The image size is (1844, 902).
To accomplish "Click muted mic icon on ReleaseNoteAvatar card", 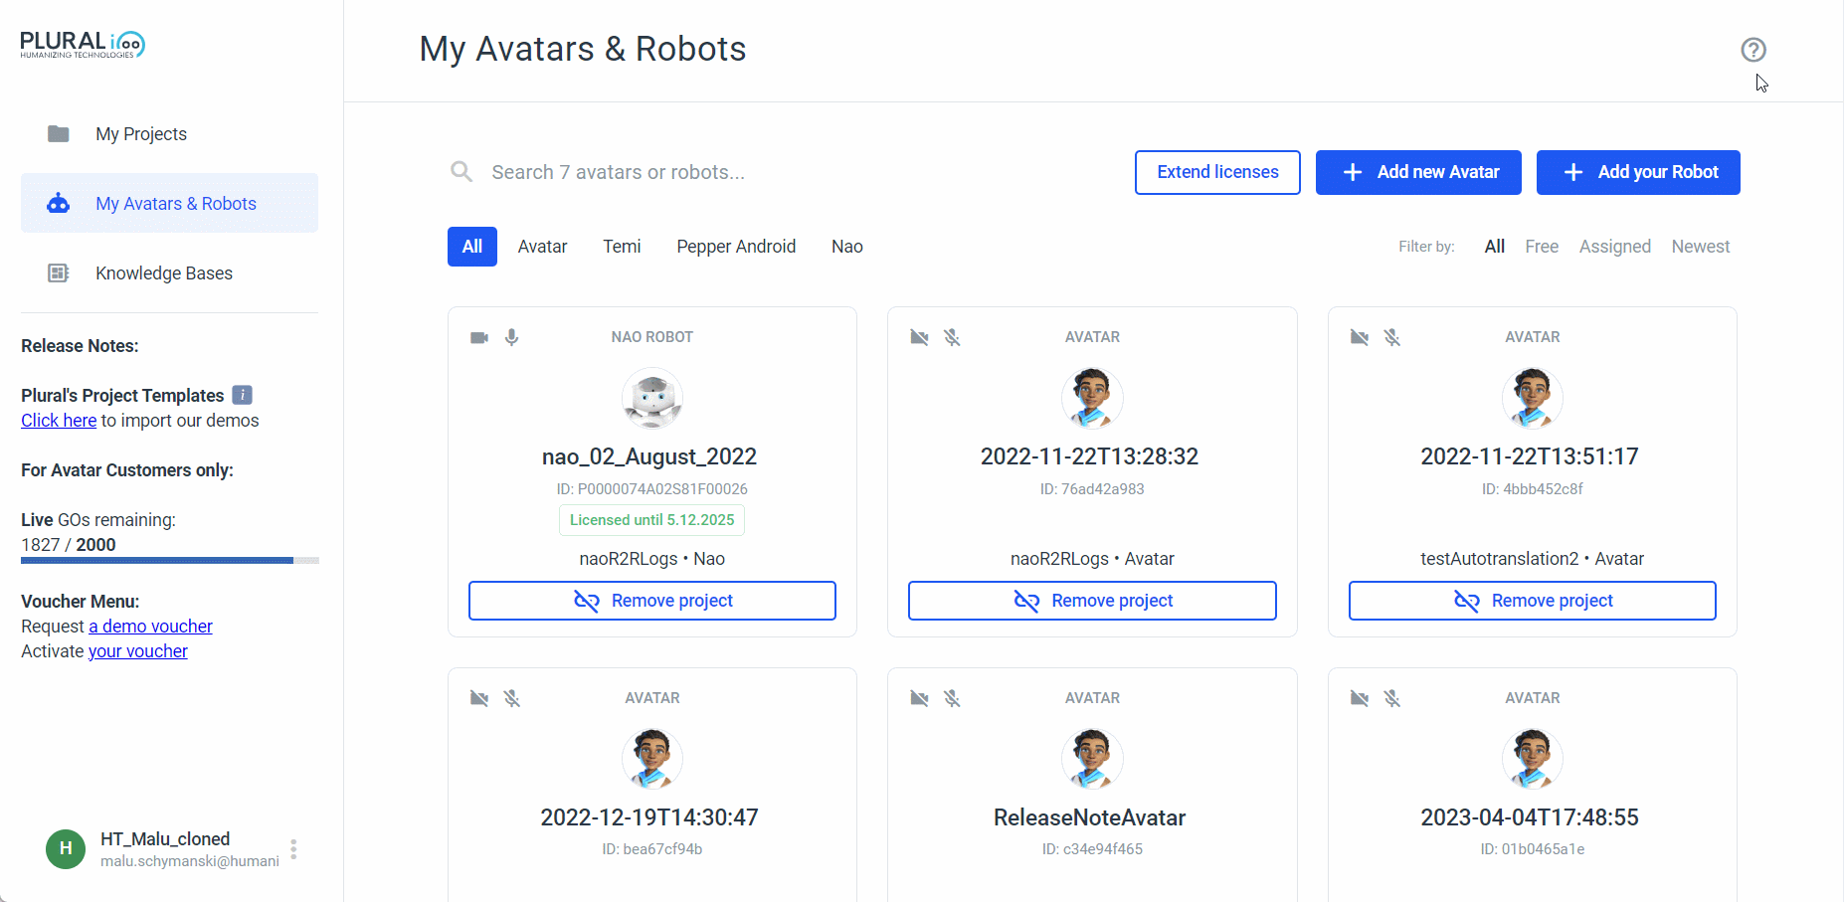I will tap(952, 698).
